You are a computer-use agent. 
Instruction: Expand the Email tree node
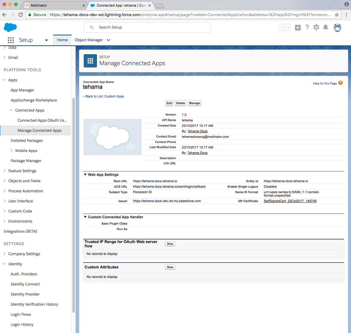[x=4, y=58]
